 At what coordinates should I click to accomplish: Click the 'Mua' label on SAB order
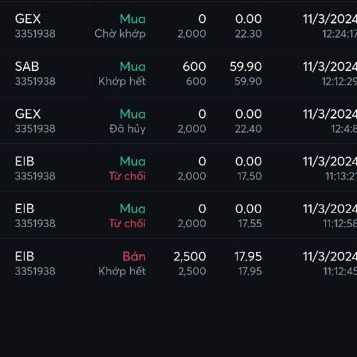pyautogui.click(x=133, y=67)
